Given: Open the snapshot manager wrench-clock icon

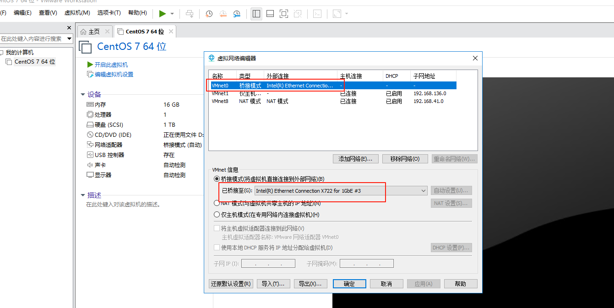Looking at the screenshot, I should 237,14.
